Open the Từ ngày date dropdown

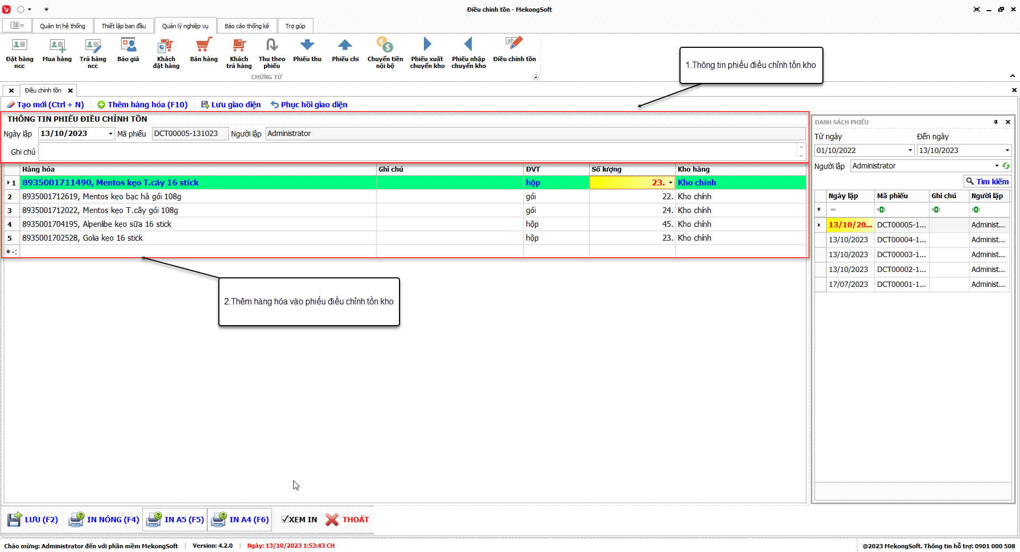(x=909, y=151)
